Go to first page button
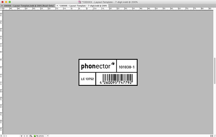 1,136
